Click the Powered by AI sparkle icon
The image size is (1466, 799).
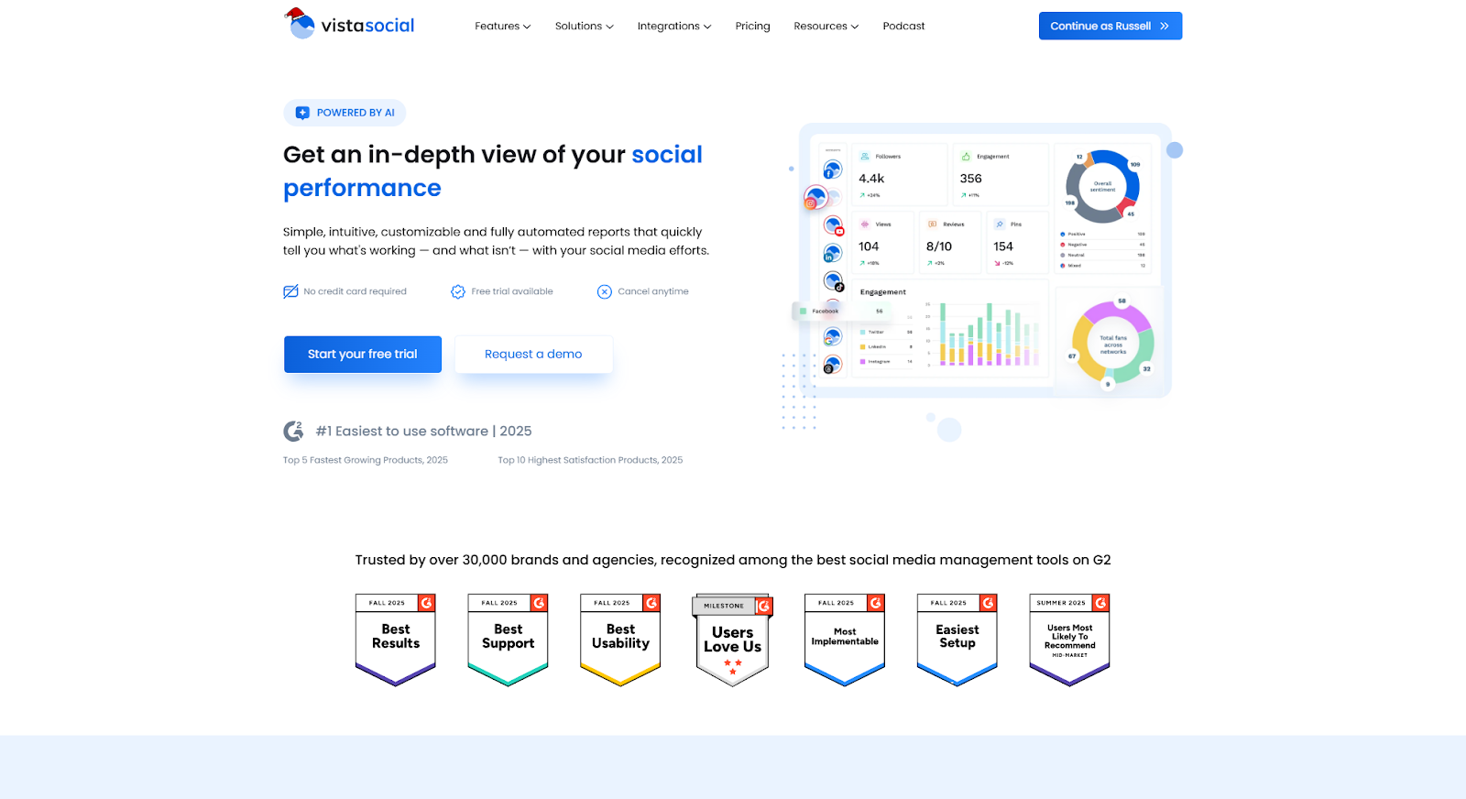[302, 113]
